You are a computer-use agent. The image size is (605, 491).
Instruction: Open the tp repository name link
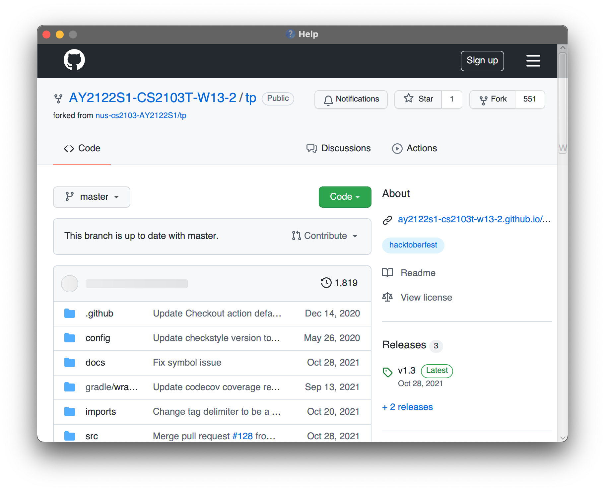251,98
